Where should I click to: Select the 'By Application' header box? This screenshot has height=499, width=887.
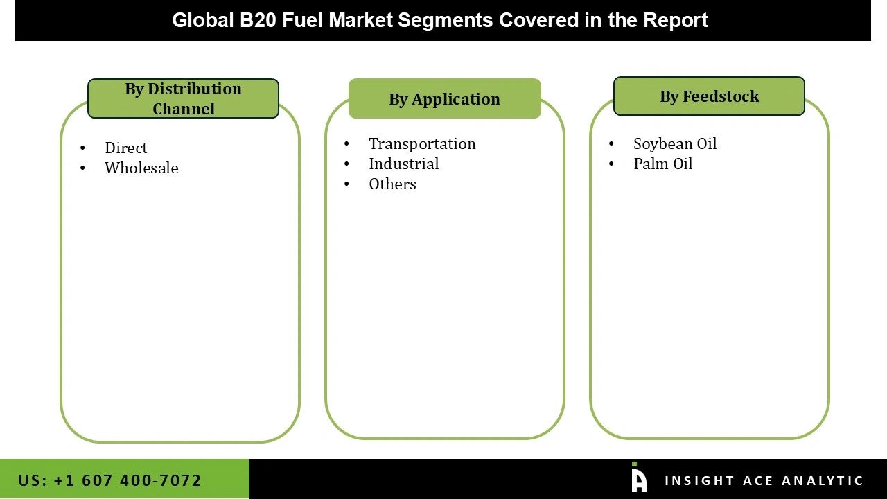pos(444,98)
